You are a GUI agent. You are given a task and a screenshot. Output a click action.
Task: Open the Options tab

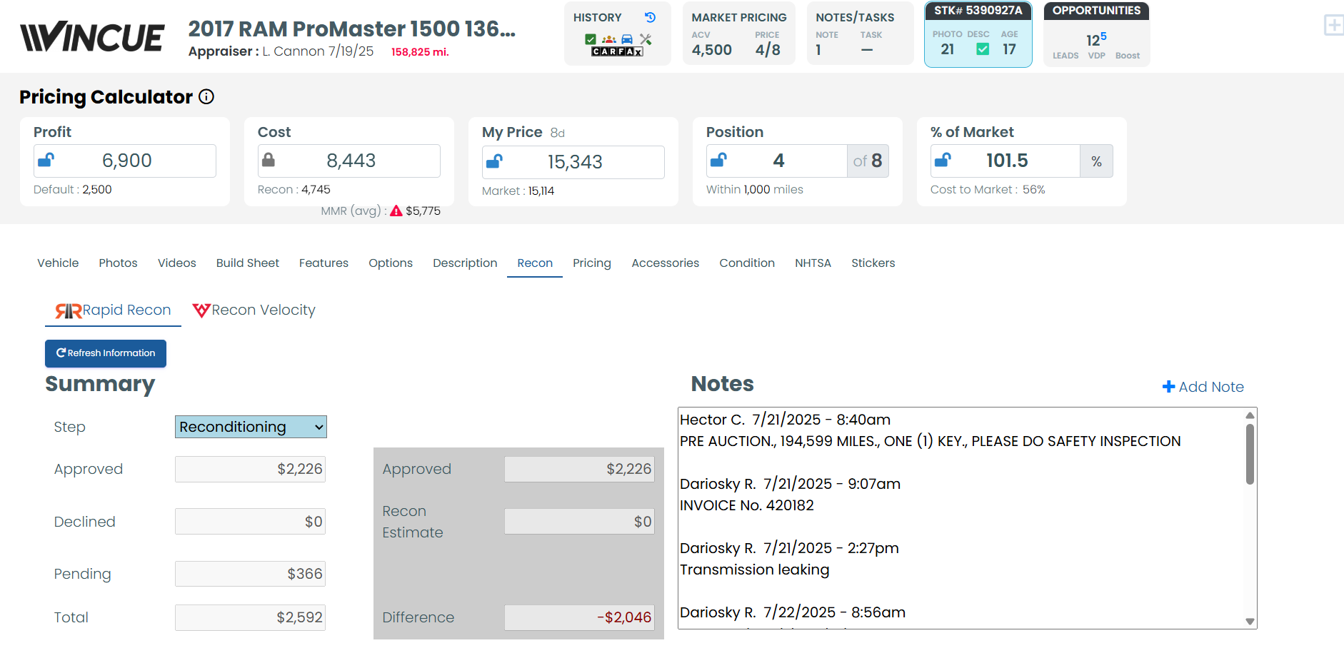pos(391,263)
